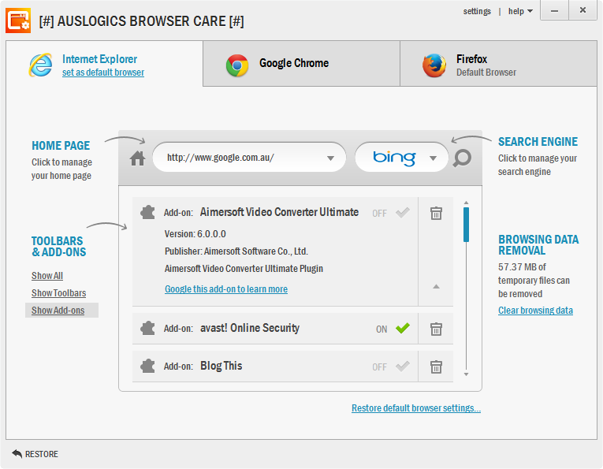
Task: Open the help dropdown menu
Action: pyautogui.click(x=520, y=11)
